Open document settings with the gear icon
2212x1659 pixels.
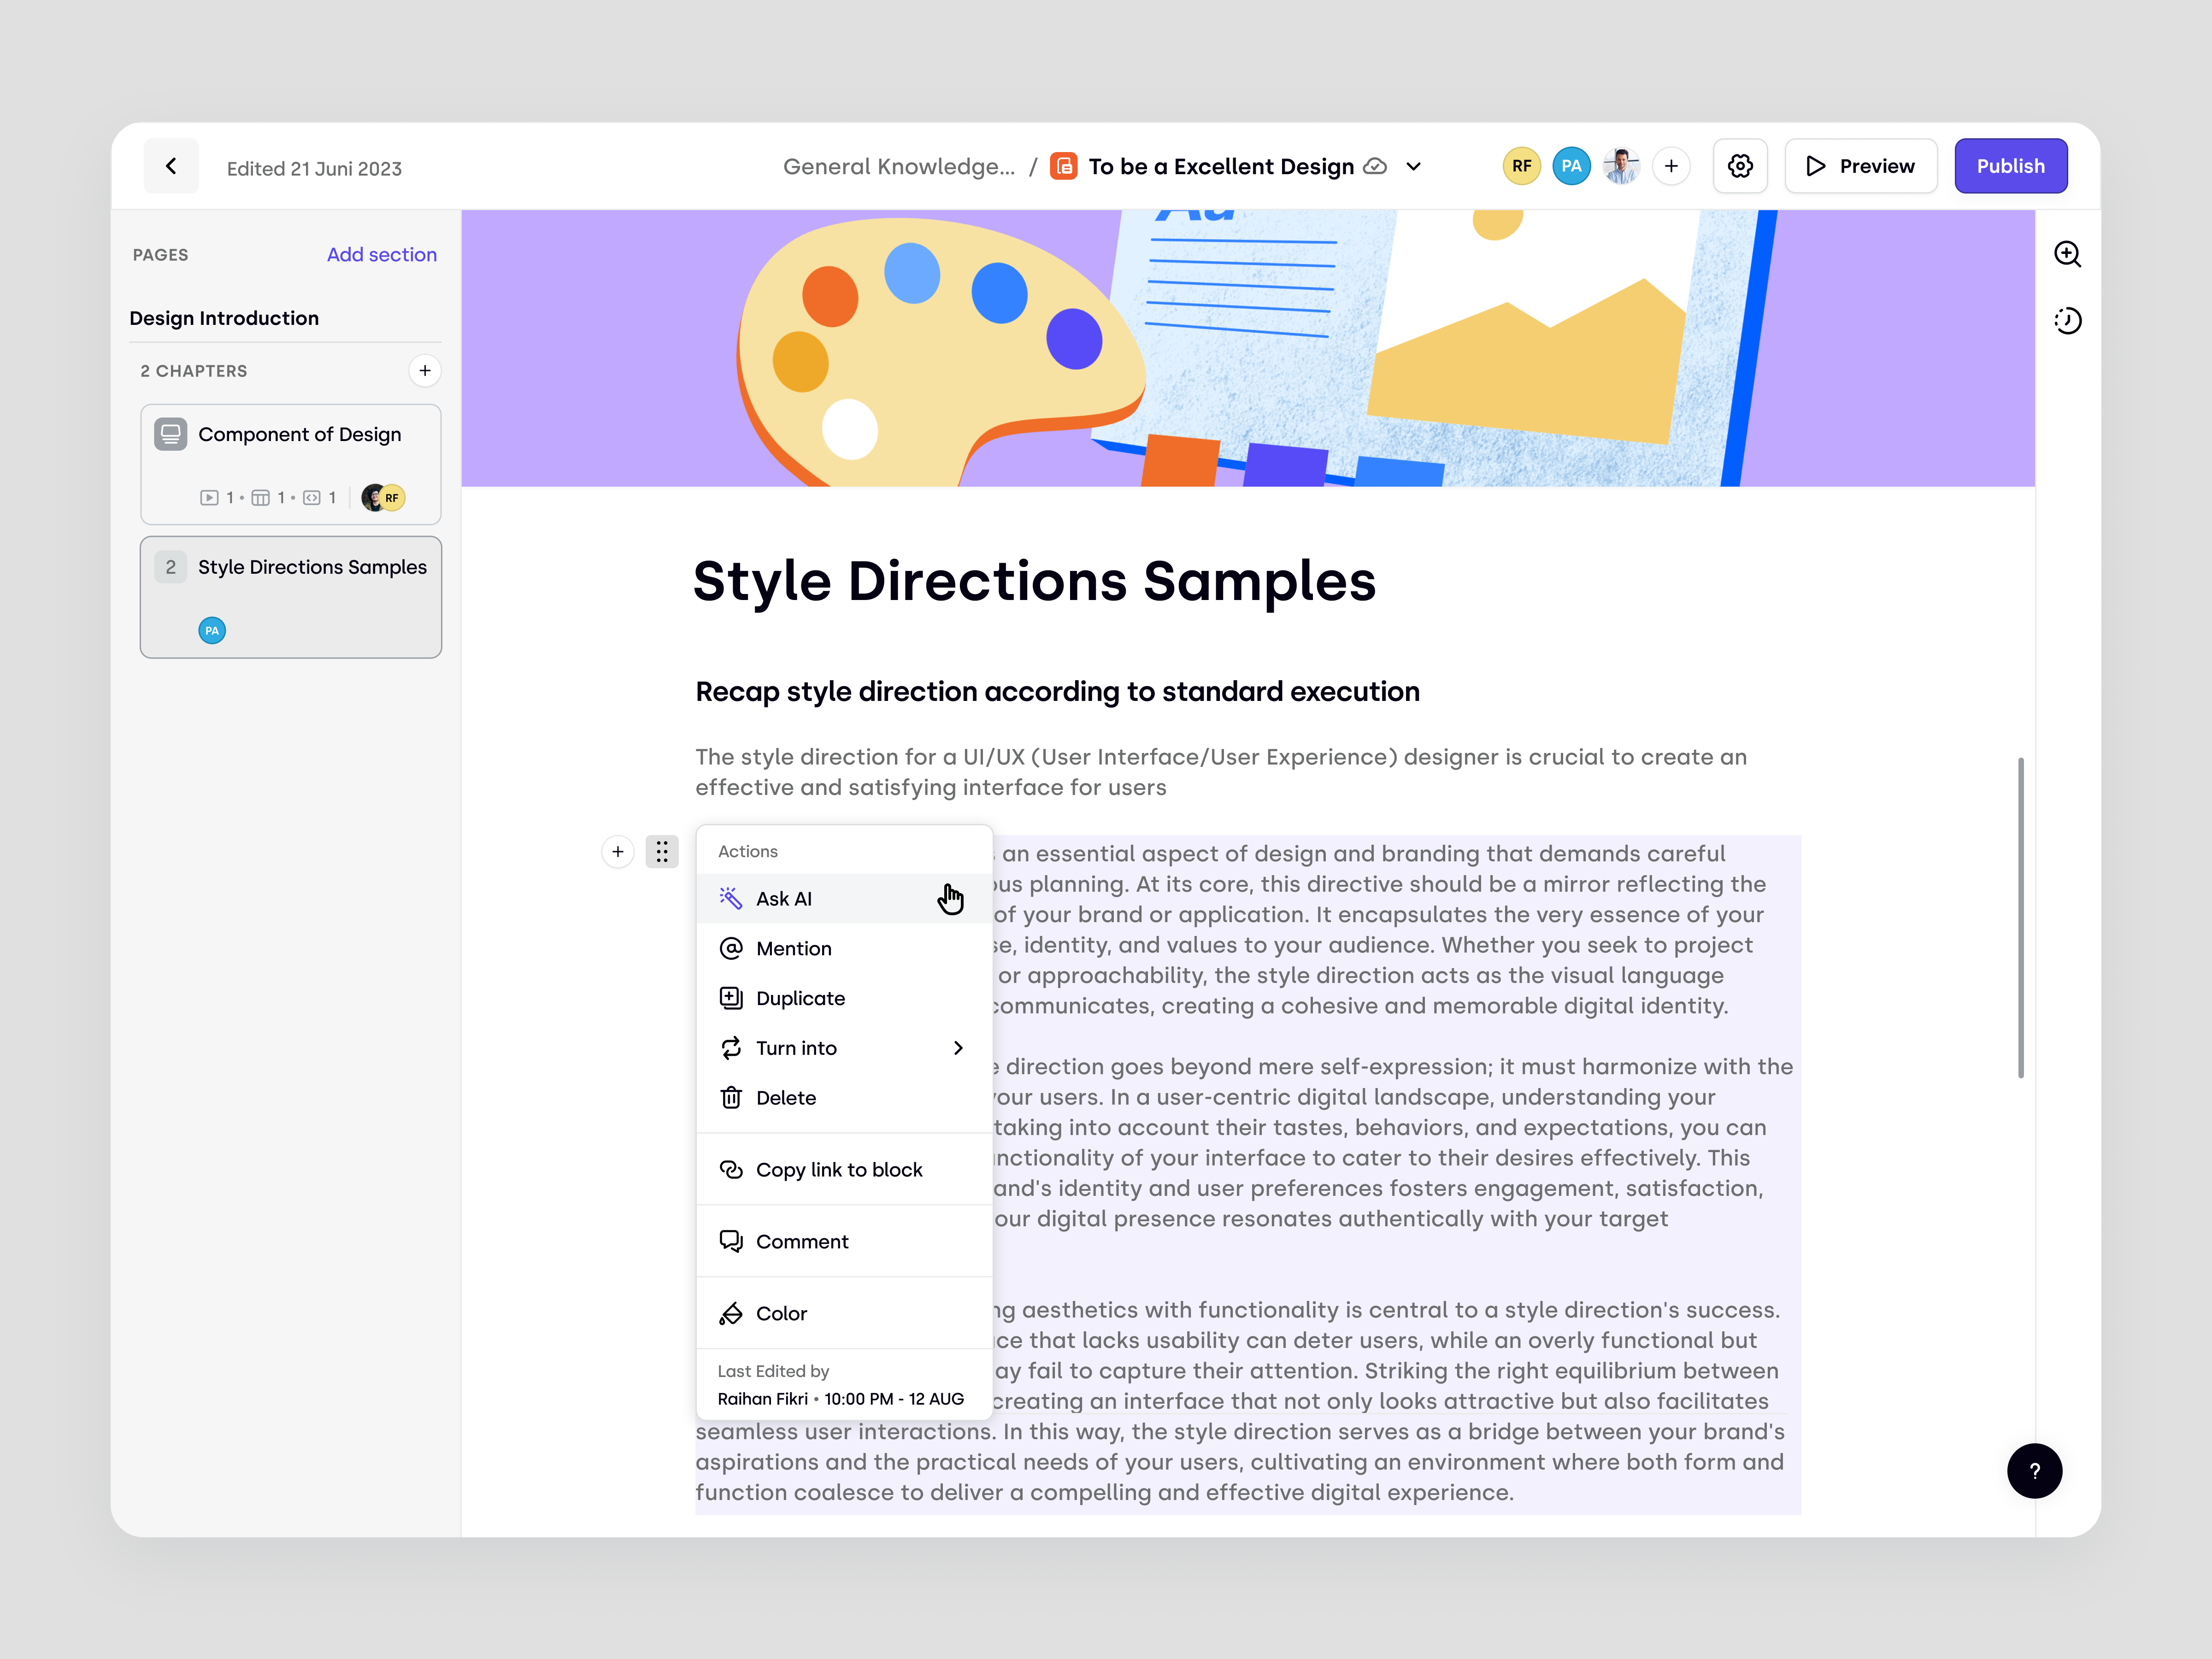[1740, 166]
